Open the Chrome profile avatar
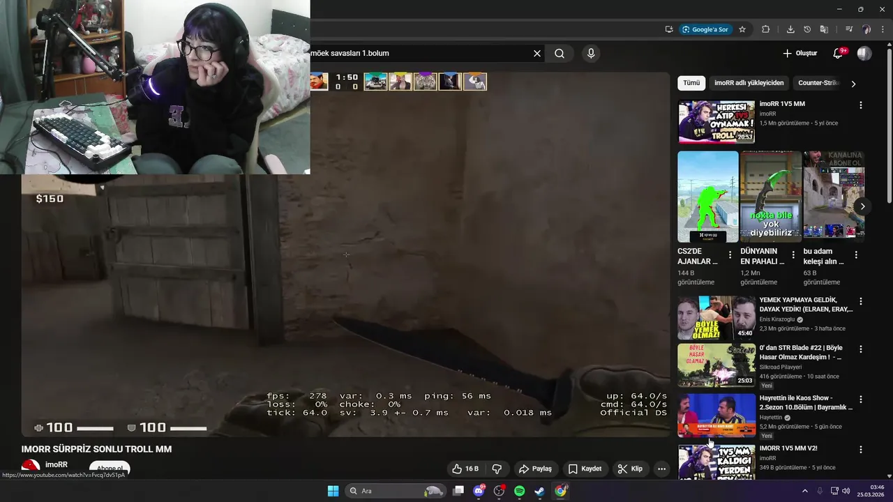 pyautogui.click(x=866, y=29)
